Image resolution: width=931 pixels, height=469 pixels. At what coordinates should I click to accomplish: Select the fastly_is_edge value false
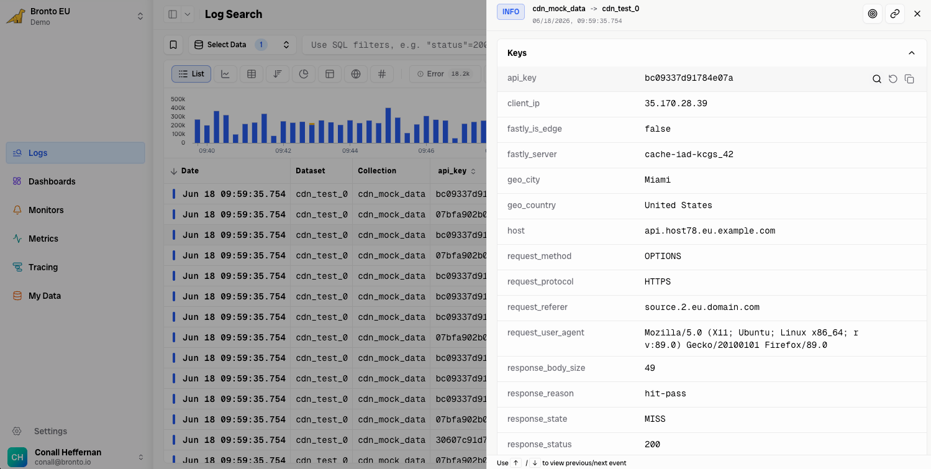pos(658,129)
